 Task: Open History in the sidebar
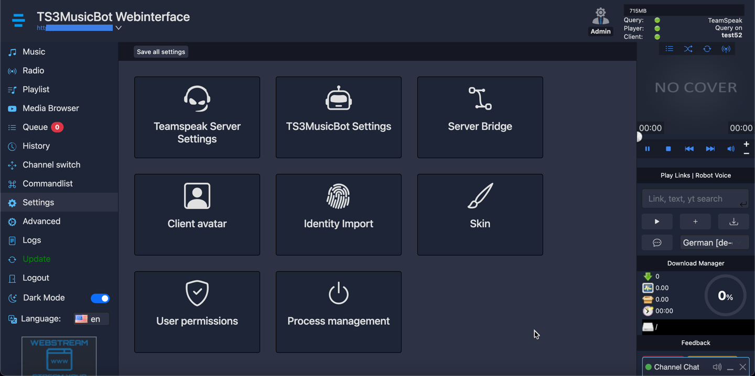click(x=59, y=146)
